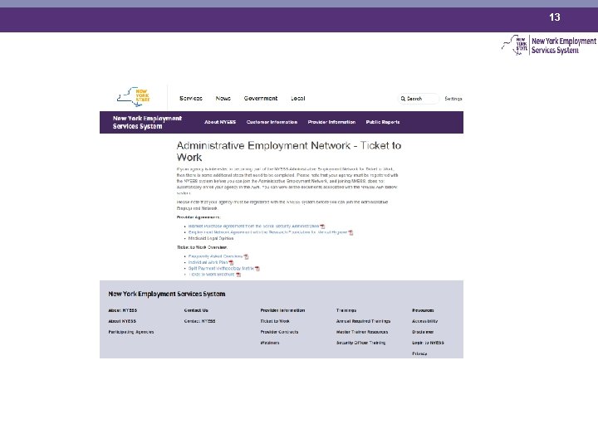The height and width of the screenshot is (448, 598).
Task: Click slide number 13
Action: [x=555, y=17]
